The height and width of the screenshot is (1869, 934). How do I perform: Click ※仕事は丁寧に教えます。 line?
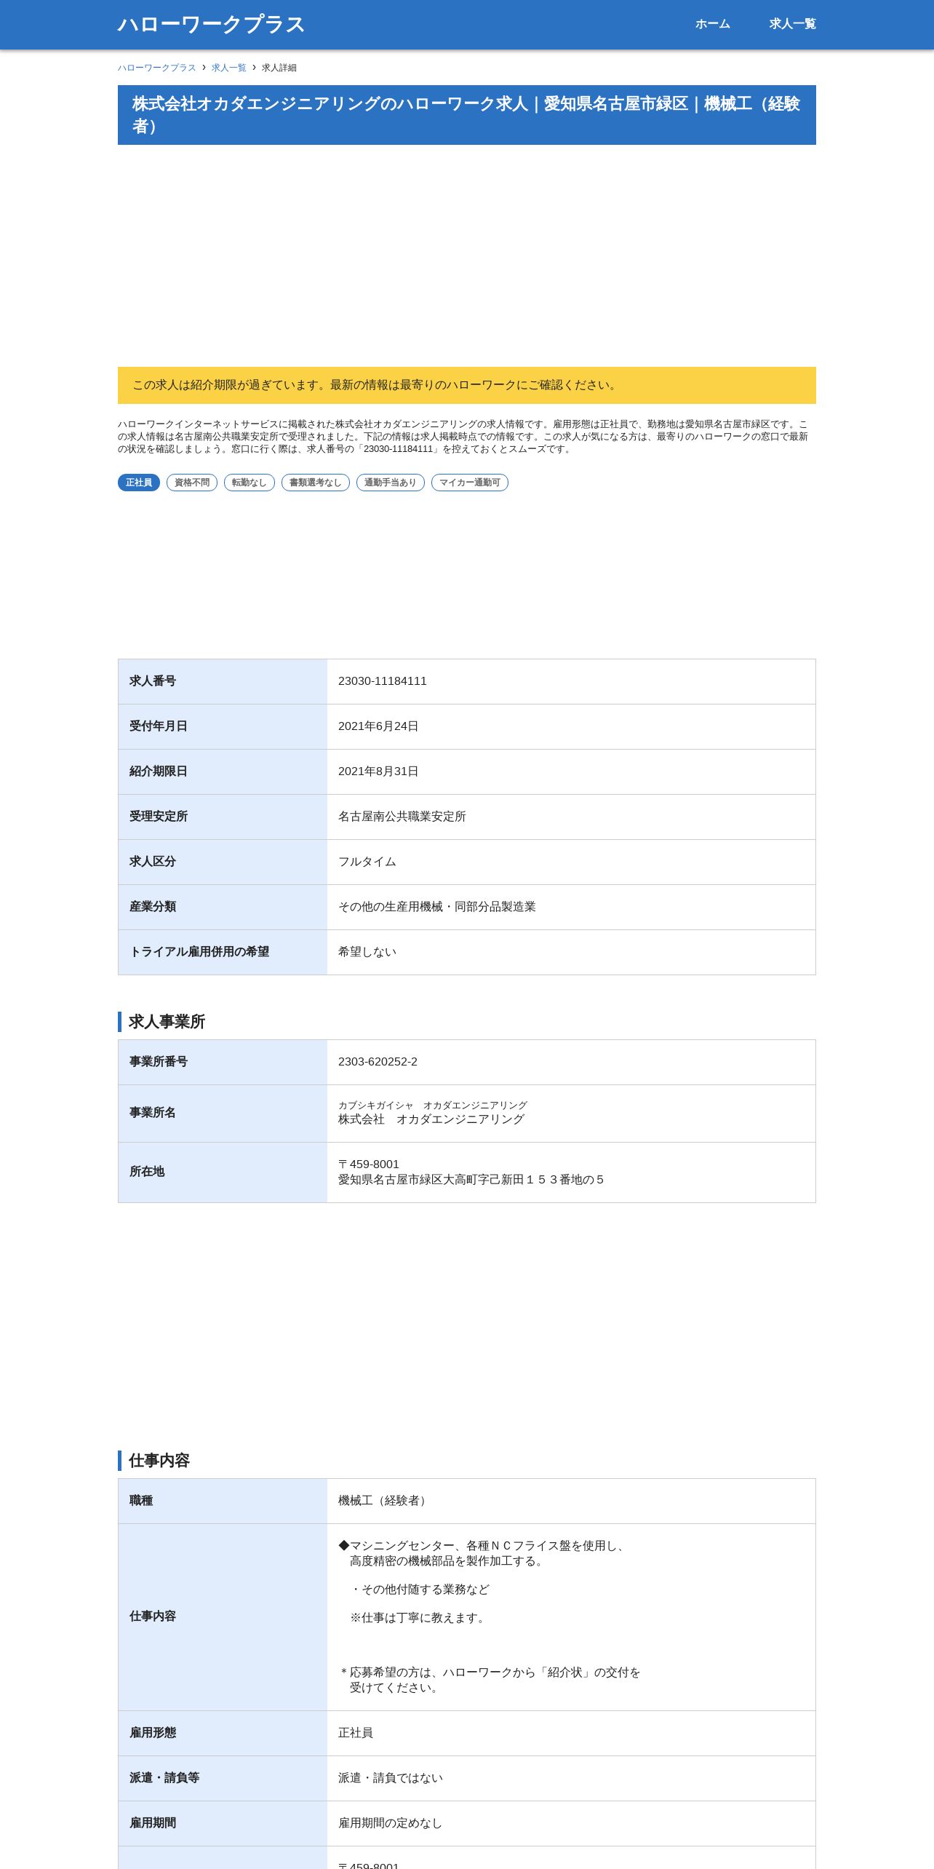(x=420, y=1618)
